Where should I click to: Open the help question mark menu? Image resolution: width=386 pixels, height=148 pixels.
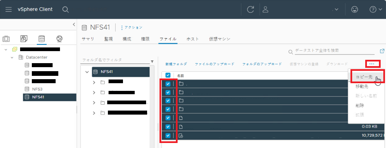[x=375, y=9]
